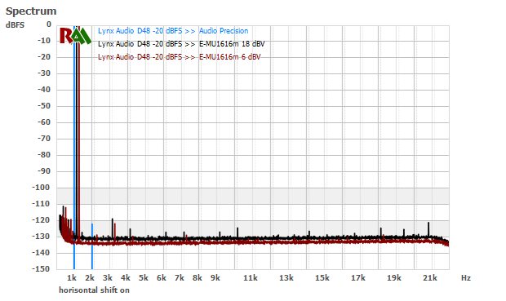506x301 pixels.
Task: Click the horisontal shift on label
Action: point(94,290)
